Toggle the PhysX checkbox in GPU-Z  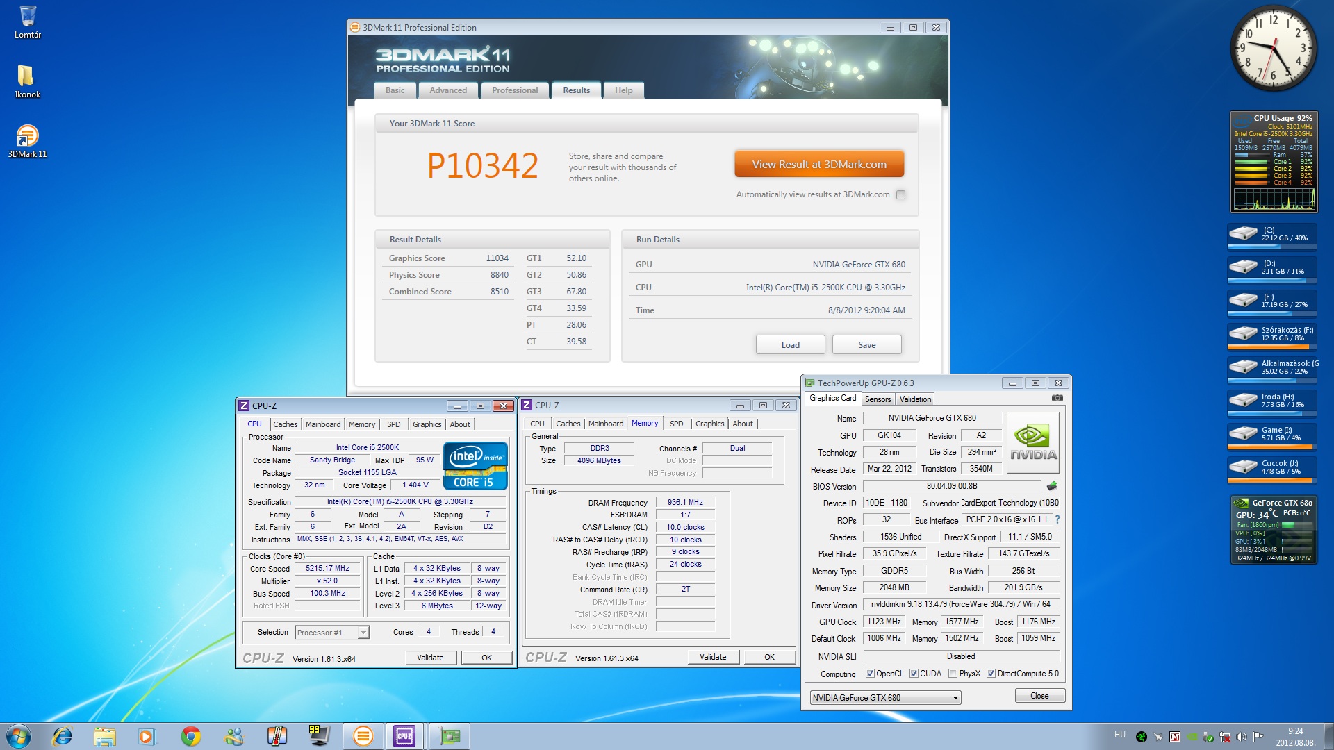click(953, 674)
